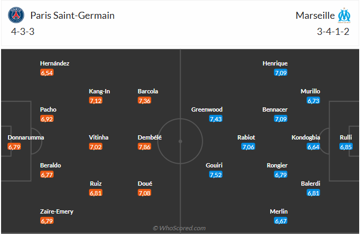Image resolution: width=364 pixels, height=234 pixels.
Task: Click the Paris Saint-Germain club crest
Action: pos(17,16)
